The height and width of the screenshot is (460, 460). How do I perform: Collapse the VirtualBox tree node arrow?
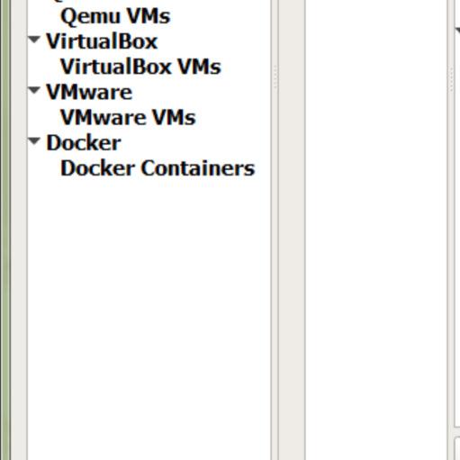34,40
